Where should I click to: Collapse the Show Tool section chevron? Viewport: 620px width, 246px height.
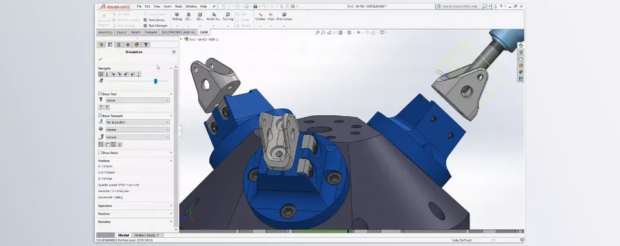(171, 94)
